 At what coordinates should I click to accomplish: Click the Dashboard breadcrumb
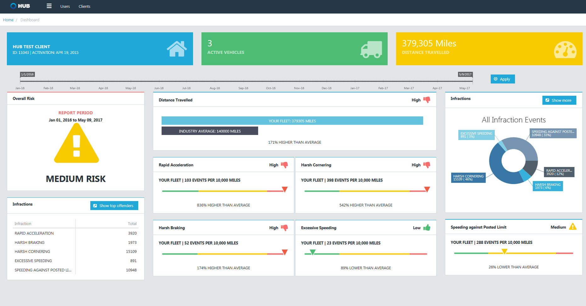(30, 20)
